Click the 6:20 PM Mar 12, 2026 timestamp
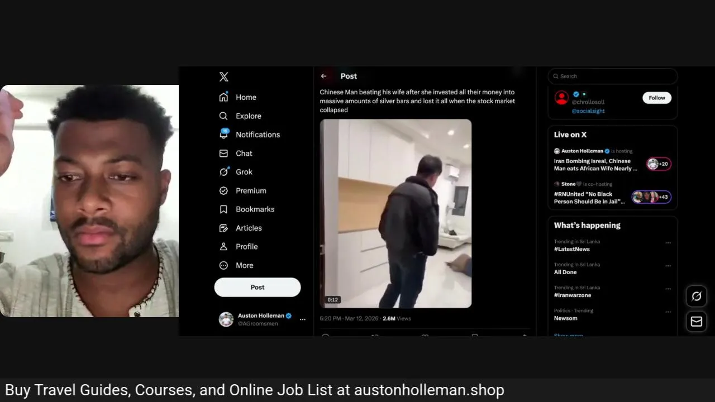The image size is (715, 402). pyautogui.click(x=349, y=318)
